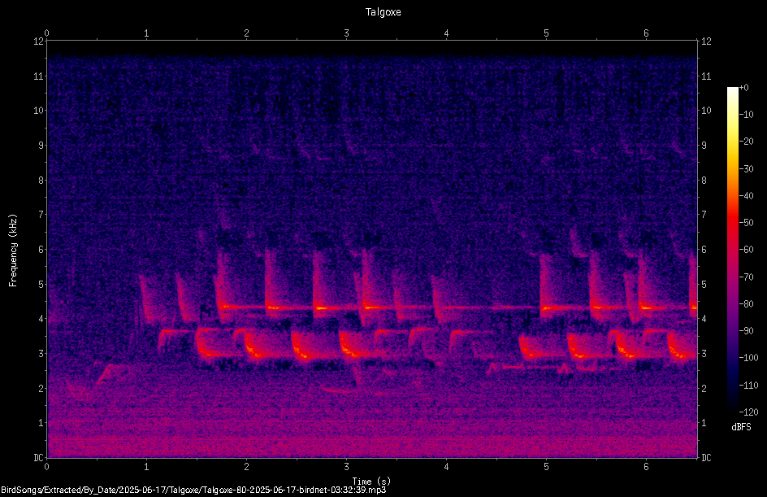Click the 1 second tick on the bottom axis
Screen dimensions: 767x497
pos(146,467)
